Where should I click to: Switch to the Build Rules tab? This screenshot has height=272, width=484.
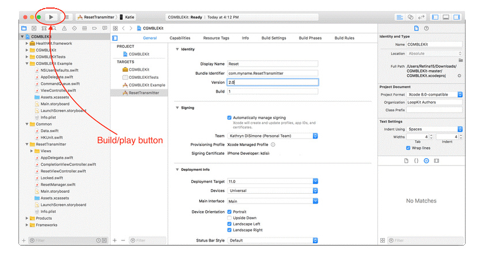(345, 38)
